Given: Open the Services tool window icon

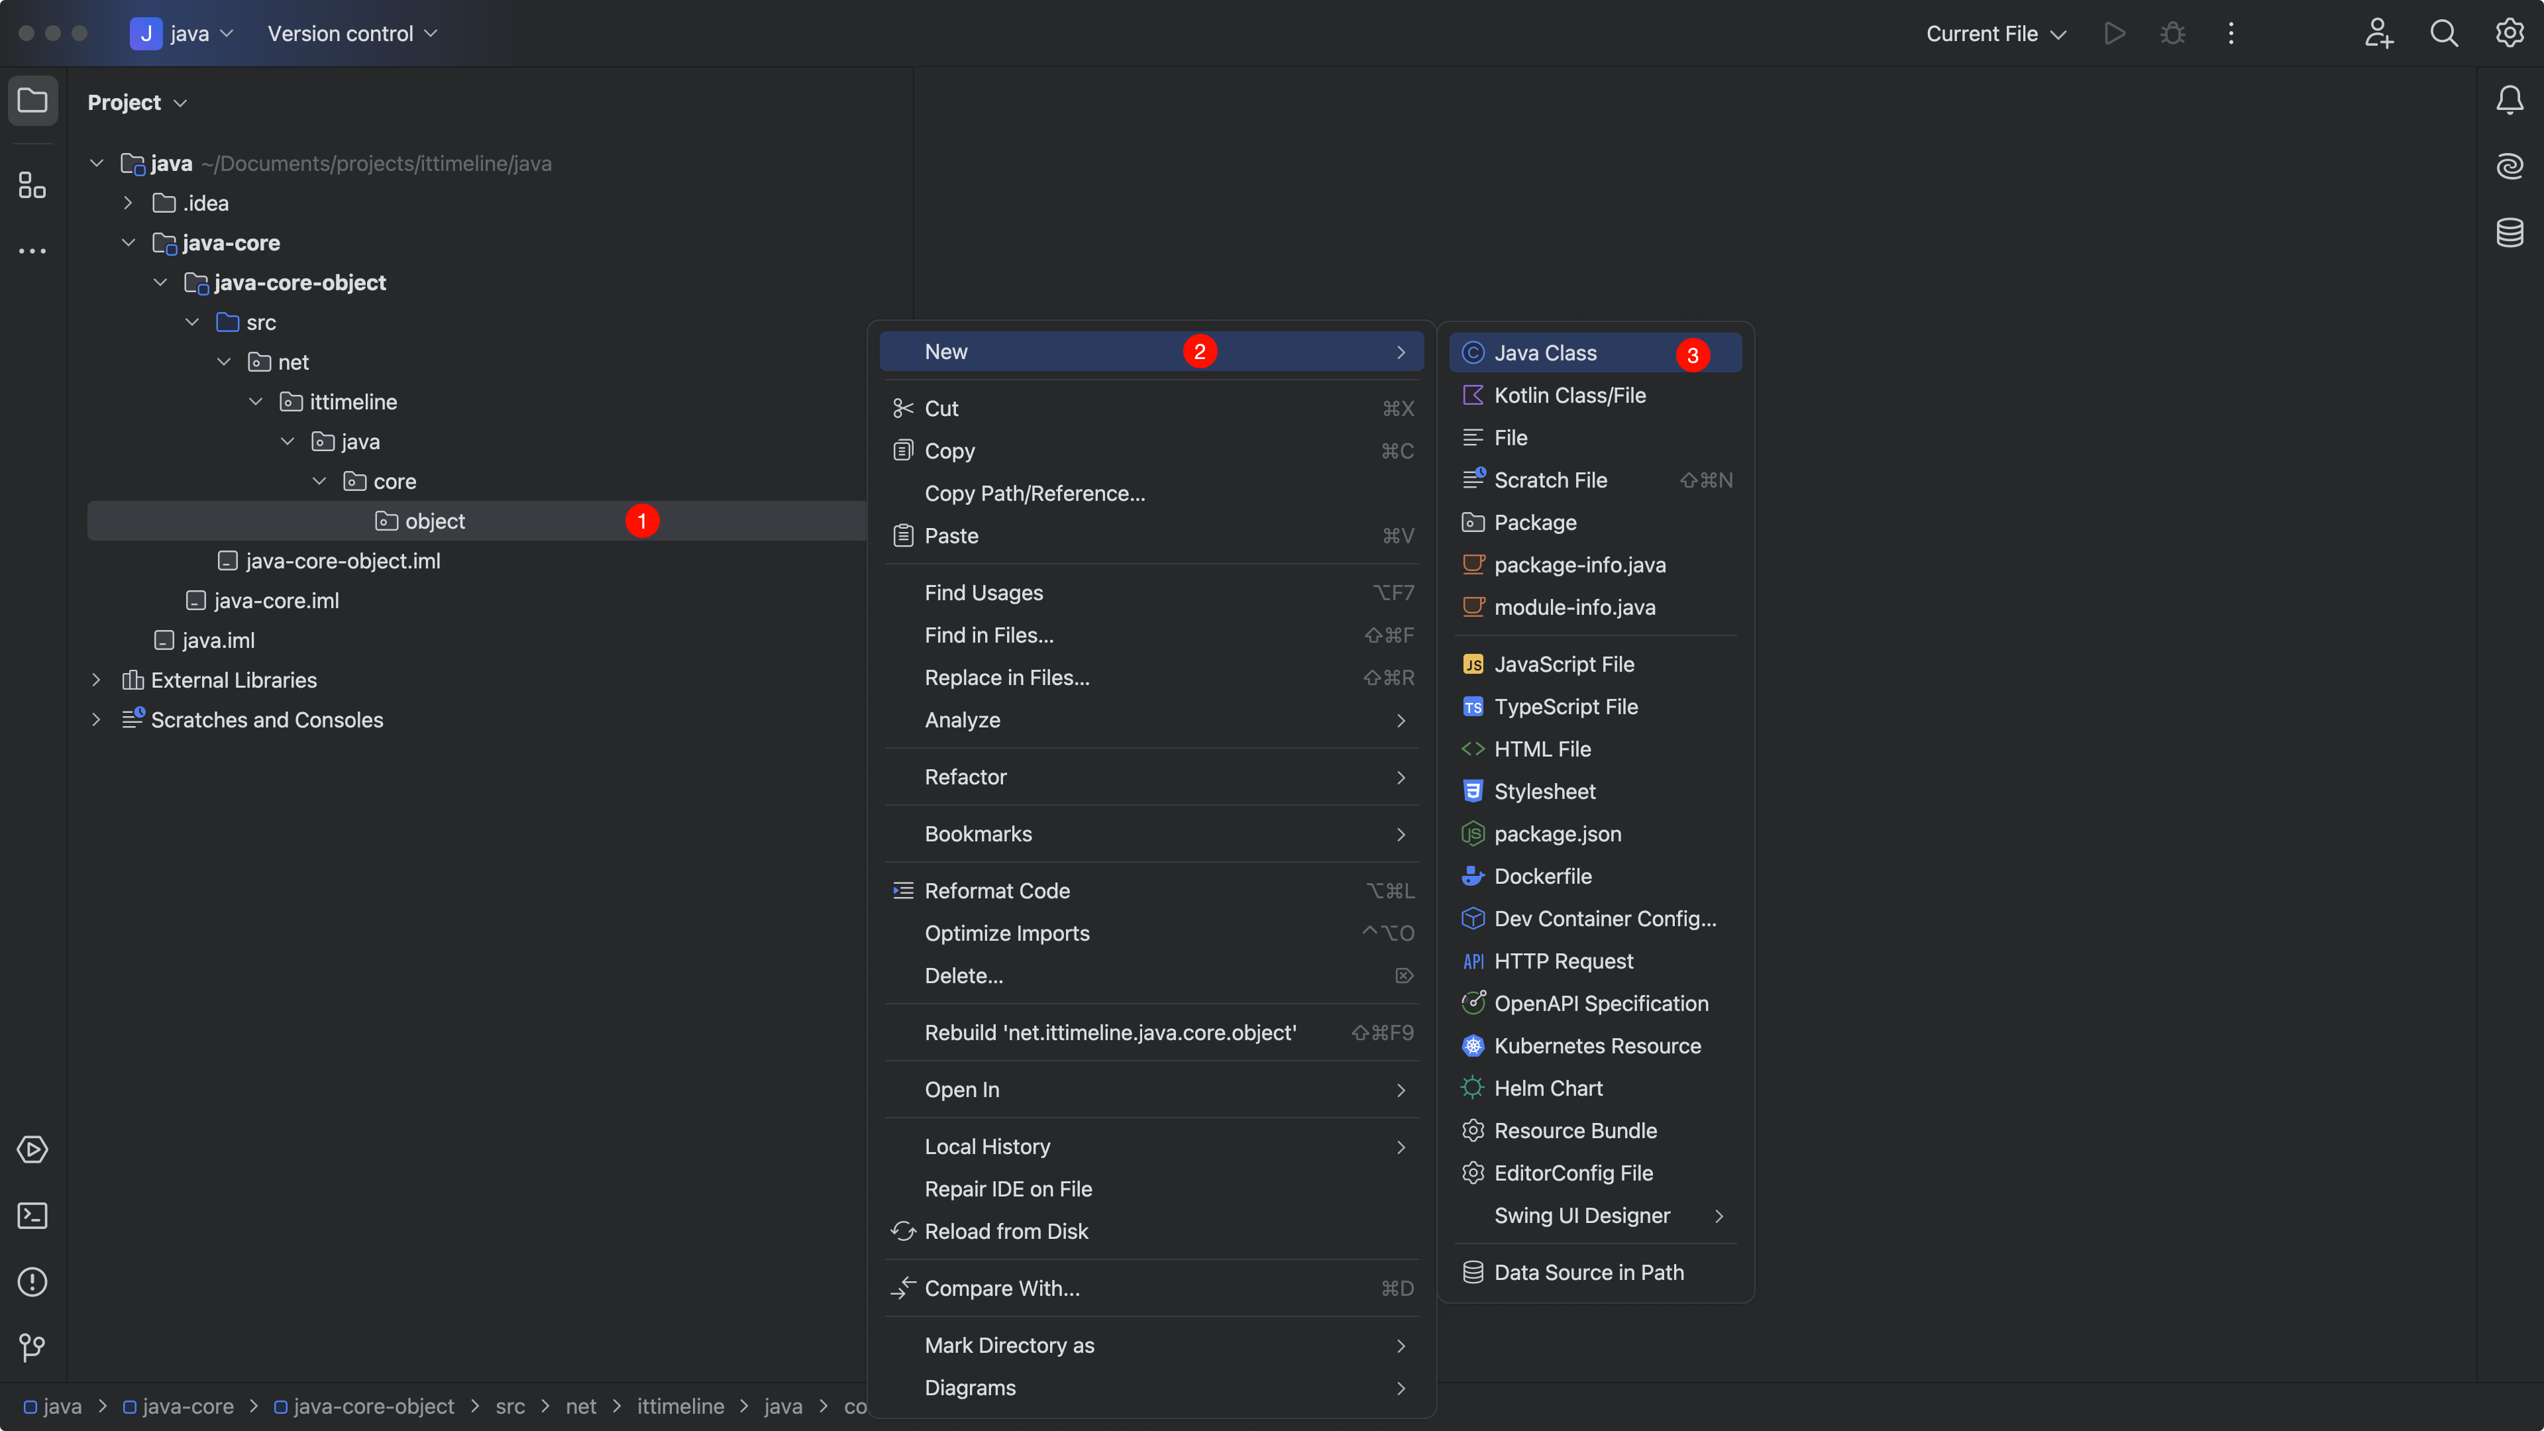Looking at the screenshot, I should [x=32, y=1149].
